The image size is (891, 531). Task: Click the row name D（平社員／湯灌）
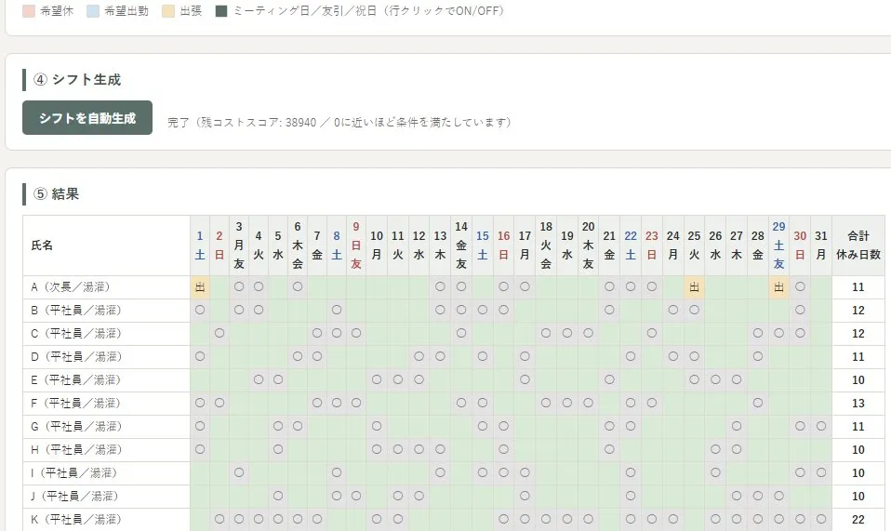76,357
